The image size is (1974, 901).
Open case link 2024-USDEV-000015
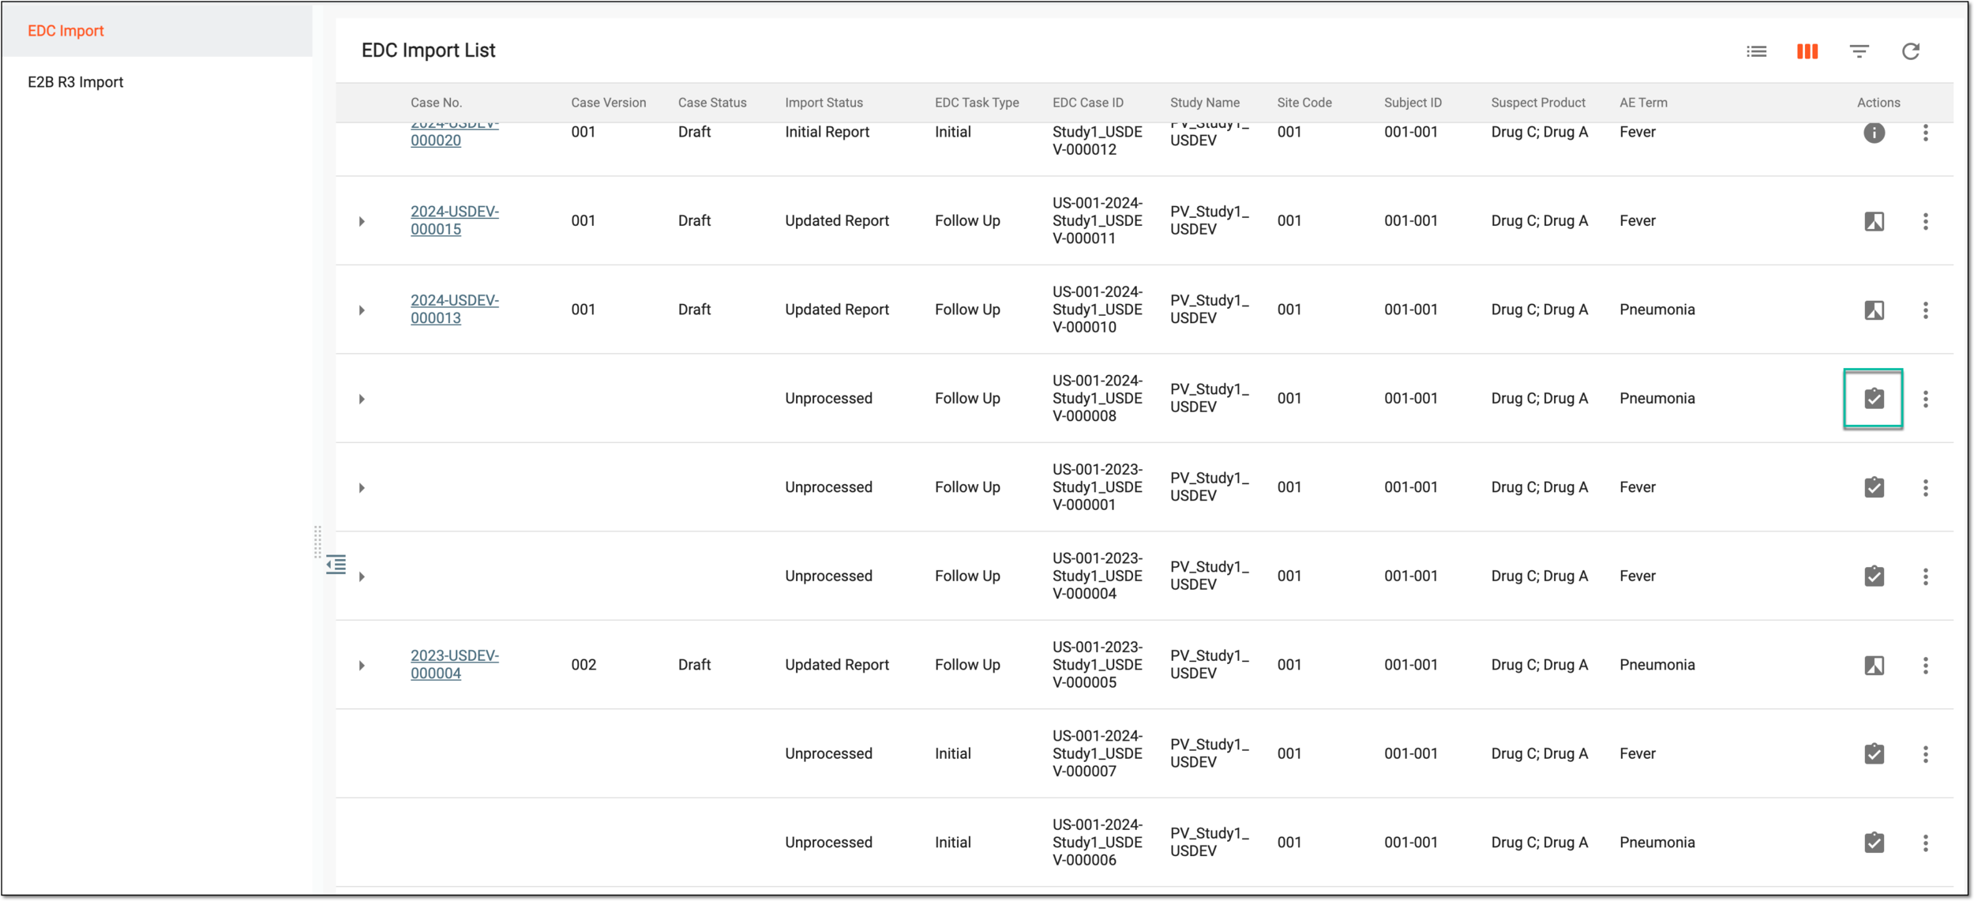(x=454, y=220)
